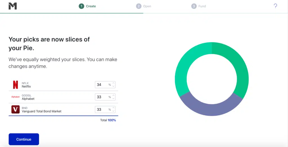
Task: Jump to the Fund step
Action: tap(199, 6)
